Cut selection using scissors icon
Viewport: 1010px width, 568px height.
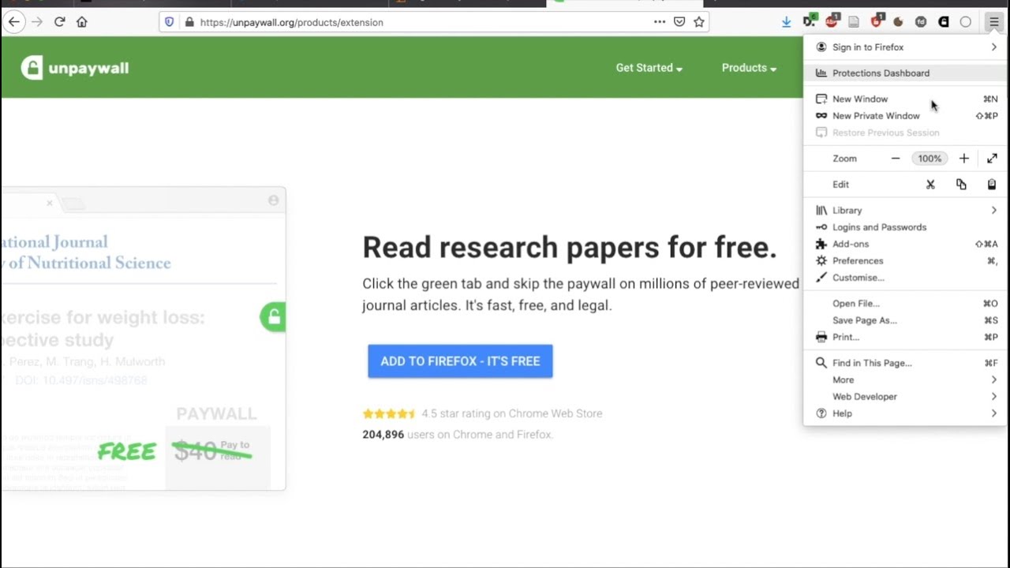click(x=930, y=185)
